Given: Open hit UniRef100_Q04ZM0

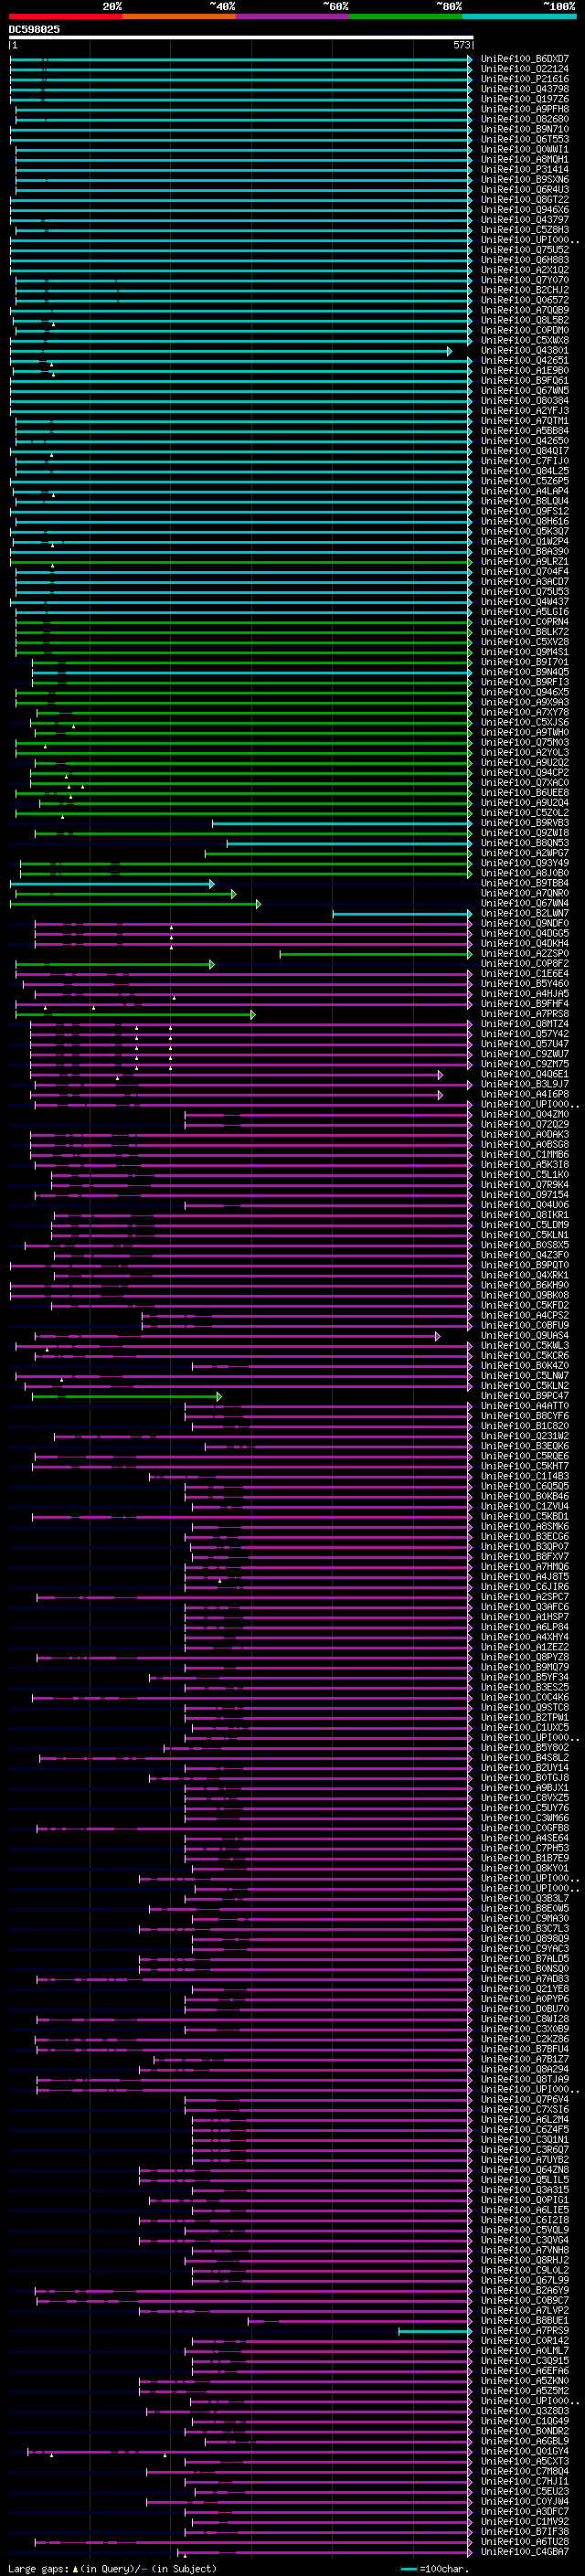Looking at the screenshot, I should (x=525, y=1115).
